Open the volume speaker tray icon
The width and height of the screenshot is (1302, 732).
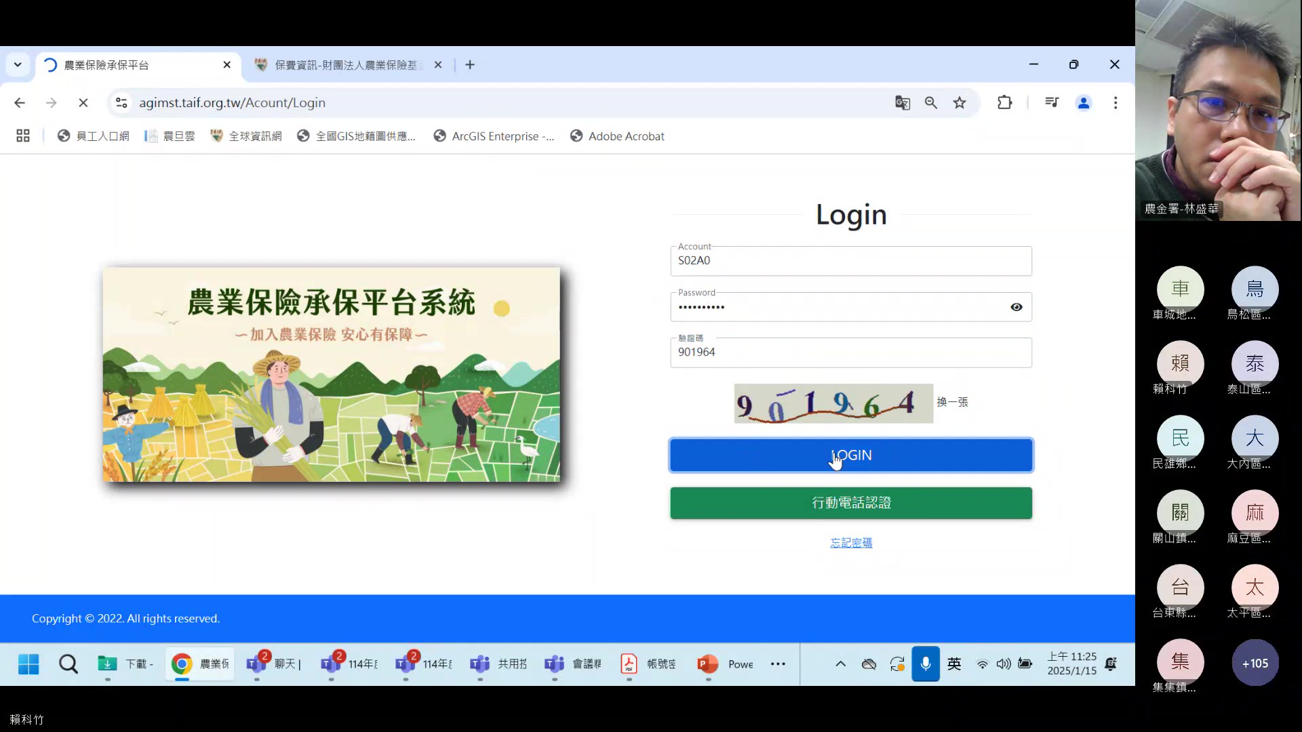click(1004, 664)
